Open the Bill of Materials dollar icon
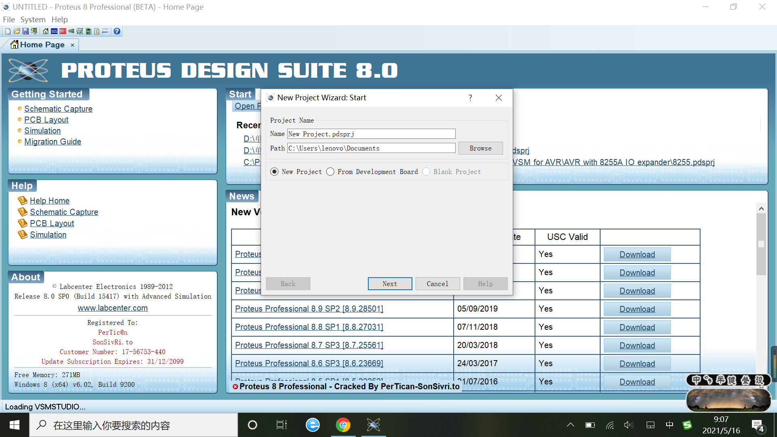777x437 pixels. (97, 31)
